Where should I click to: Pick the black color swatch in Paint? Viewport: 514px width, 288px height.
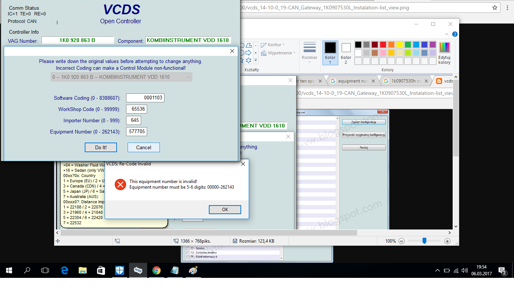pos(358,45)
